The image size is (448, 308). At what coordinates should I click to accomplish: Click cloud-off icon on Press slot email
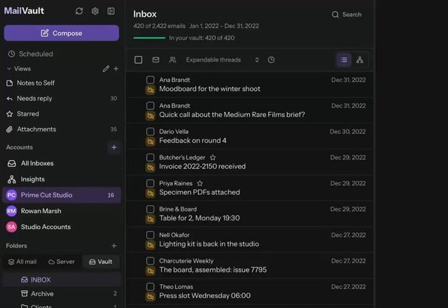click(x=150, y=297)
